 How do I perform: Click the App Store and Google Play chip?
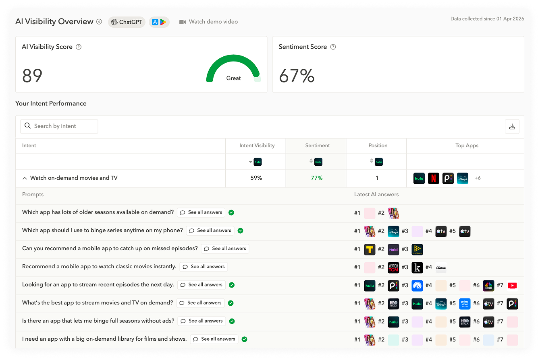159,22
